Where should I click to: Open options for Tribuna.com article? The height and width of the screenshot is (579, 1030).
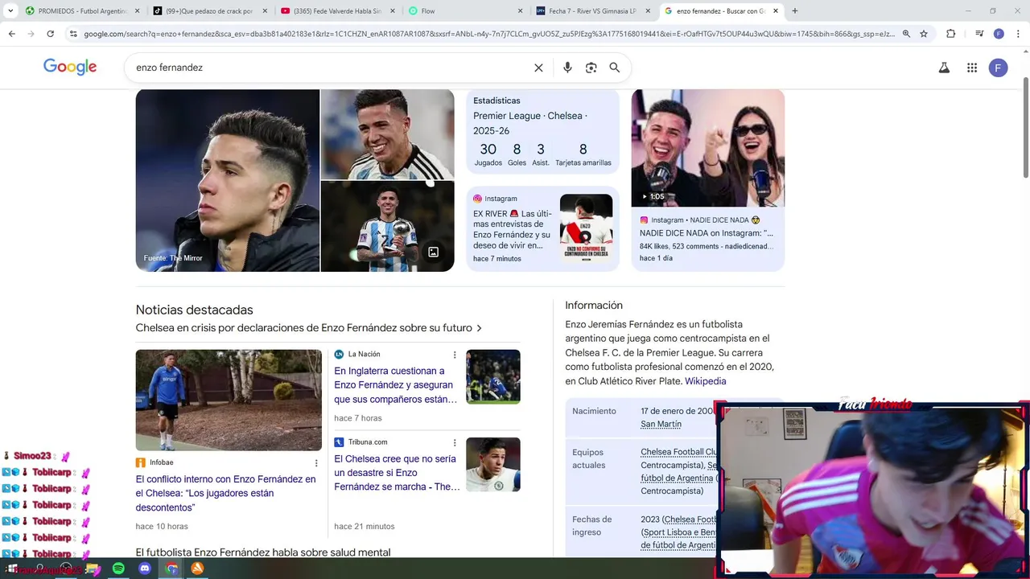click(455, 442)
